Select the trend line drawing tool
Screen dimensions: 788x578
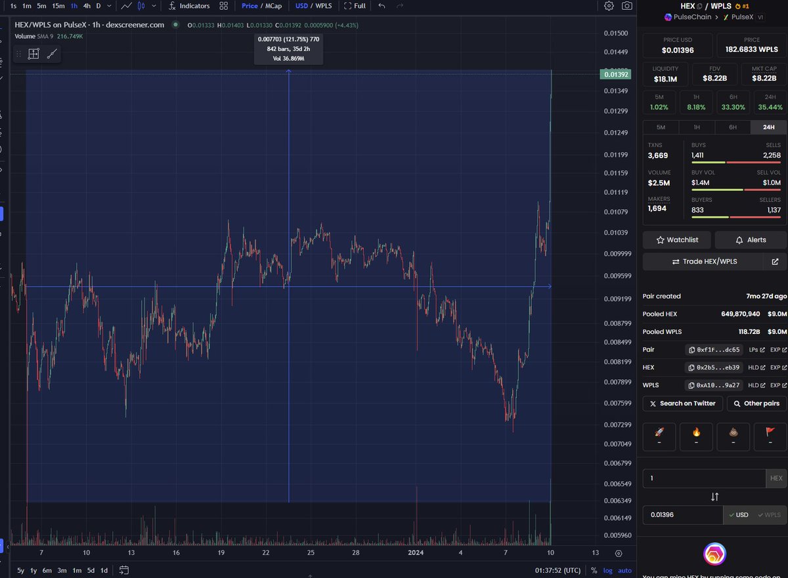pos(52,54)
